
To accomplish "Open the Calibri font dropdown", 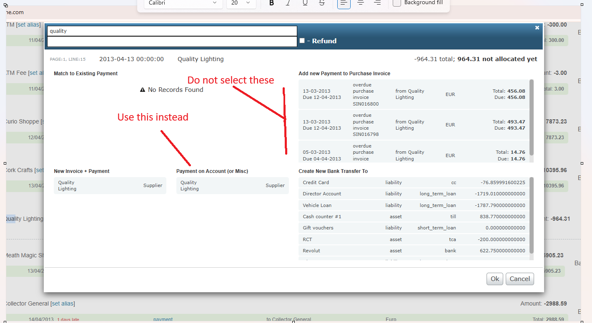I will pyautogui.click(x=183, y=3).
